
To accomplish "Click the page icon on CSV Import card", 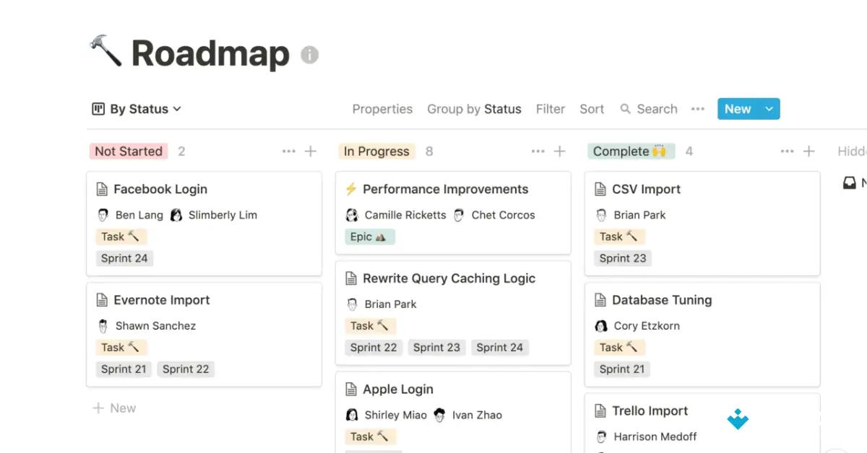I will 600,190.
